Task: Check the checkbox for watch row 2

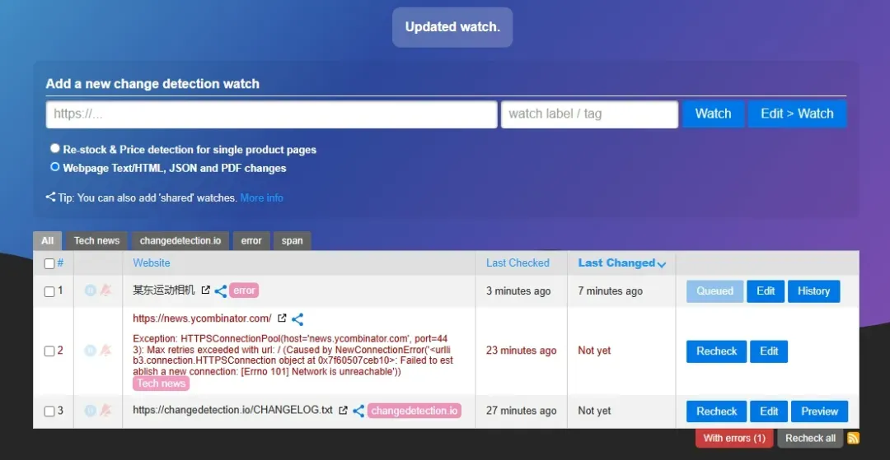Action: pos(49,351)
